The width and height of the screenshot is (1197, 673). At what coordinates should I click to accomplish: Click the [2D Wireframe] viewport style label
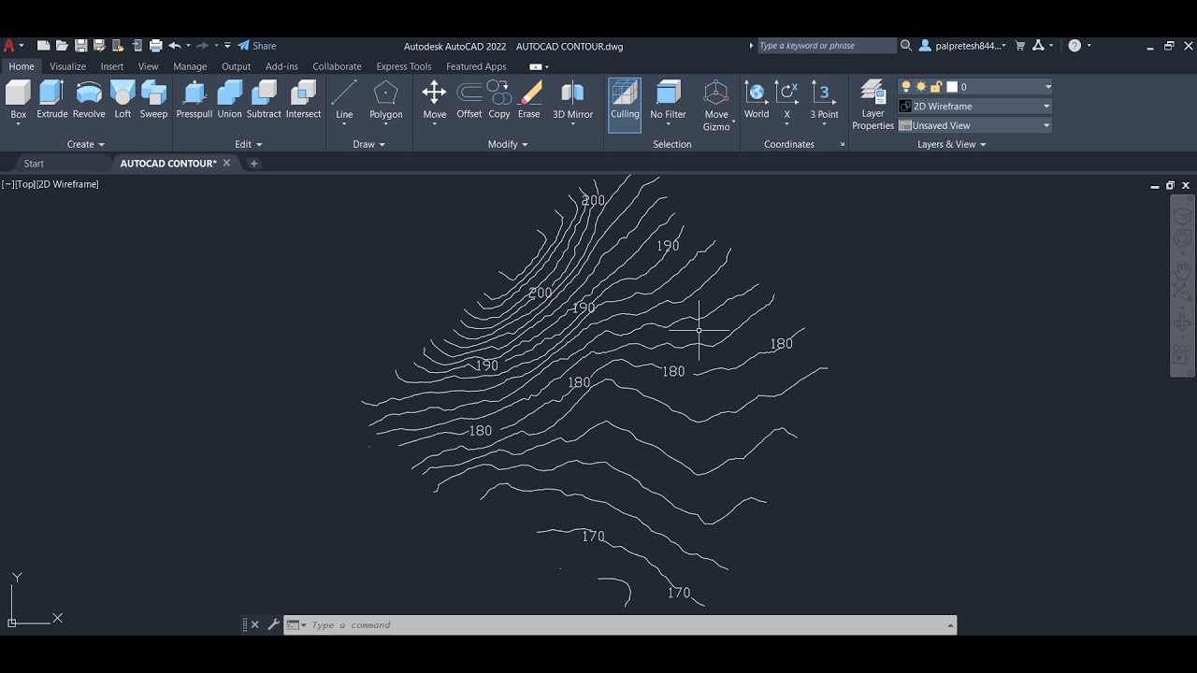pyautogui.click(x=67, y=184)
